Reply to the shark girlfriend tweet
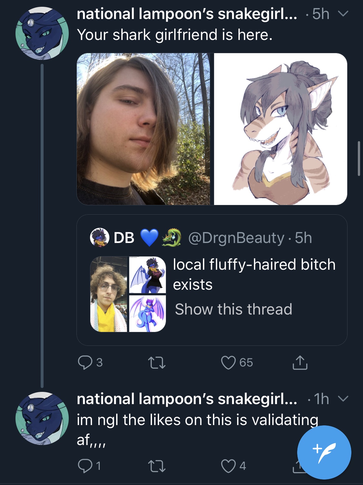The image size is (363, 485). (85, 363)
